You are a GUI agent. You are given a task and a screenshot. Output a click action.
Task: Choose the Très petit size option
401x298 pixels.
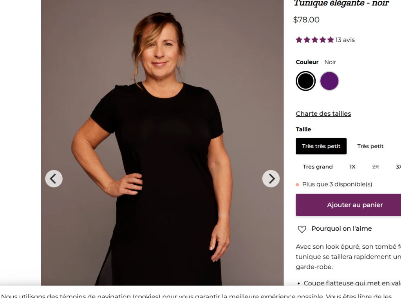(370, 146)
